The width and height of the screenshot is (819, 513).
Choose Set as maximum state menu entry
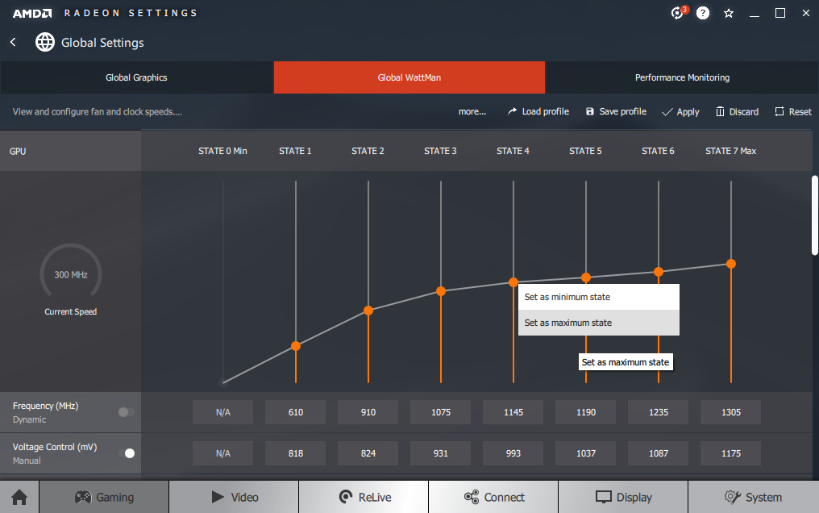point(599,323)
